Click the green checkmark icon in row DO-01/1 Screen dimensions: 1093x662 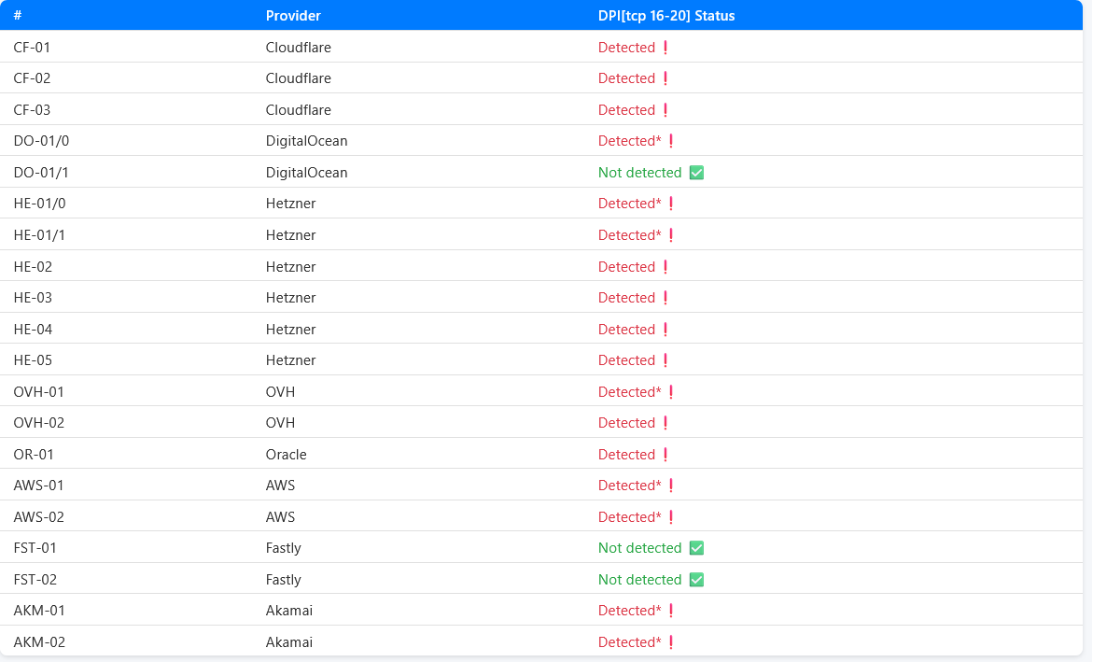pyautogui.click(x=696, y=173)
